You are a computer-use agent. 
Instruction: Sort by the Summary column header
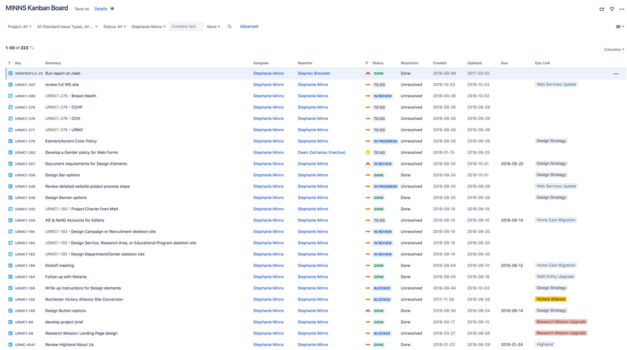tap(53, 63)
